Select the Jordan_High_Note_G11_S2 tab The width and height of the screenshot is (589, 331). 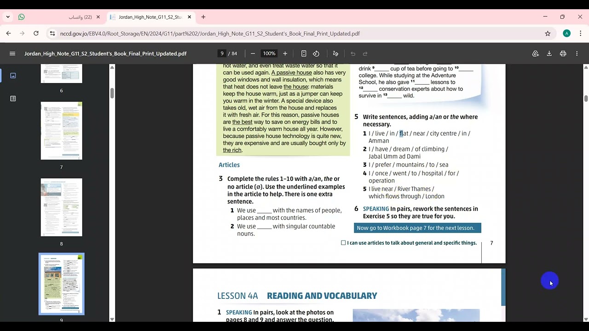151,17
